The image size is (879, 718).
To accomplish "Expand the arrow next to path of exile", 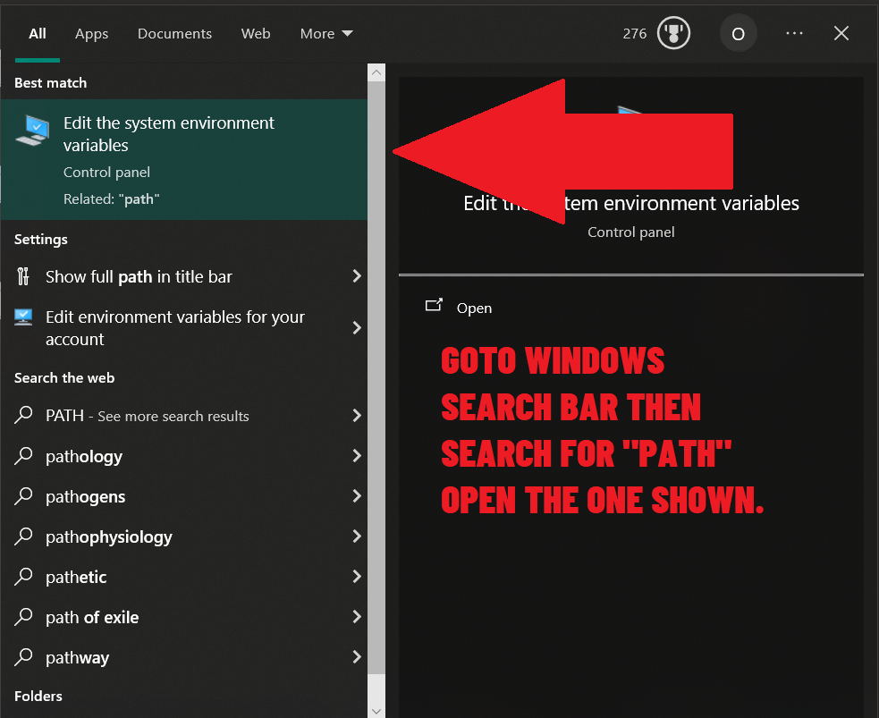I will [x=356, y=617].
